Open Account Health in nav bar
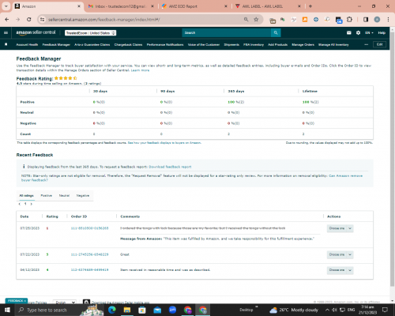The image size is (395, 316). coord(27,45)
